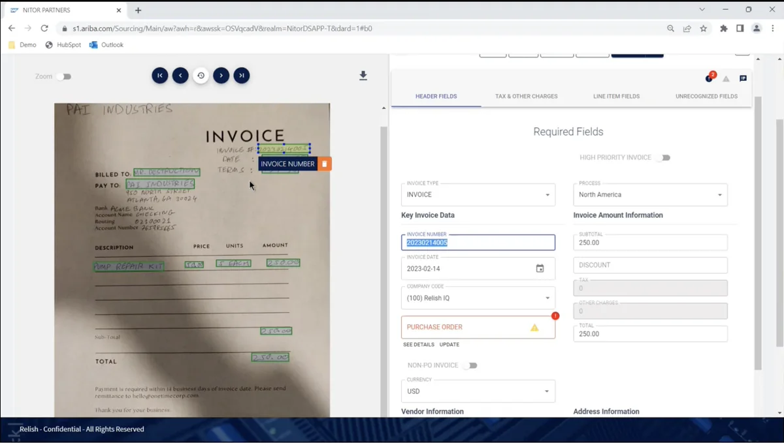Open the grey warning triangle icon near comments
Screen dimensions: 784x443
click(x=726, y=79)
